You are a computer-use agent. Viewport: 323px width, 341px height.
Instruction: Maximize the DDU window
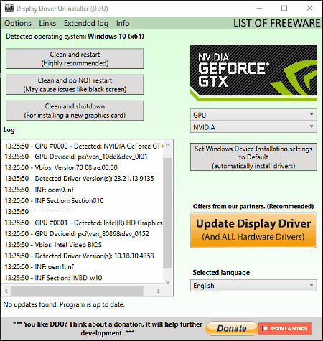(284, 9)
